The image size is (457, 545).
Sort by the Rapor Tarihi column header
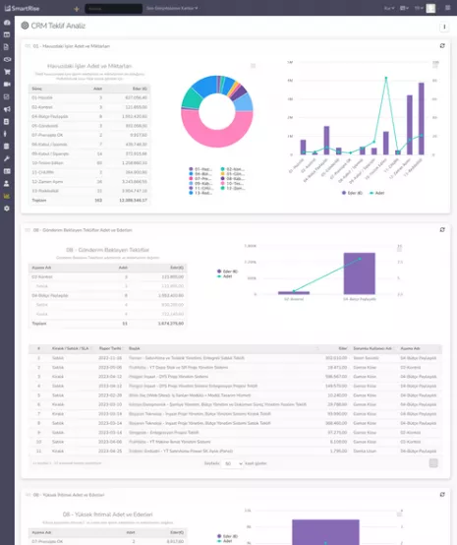[110, 348]
